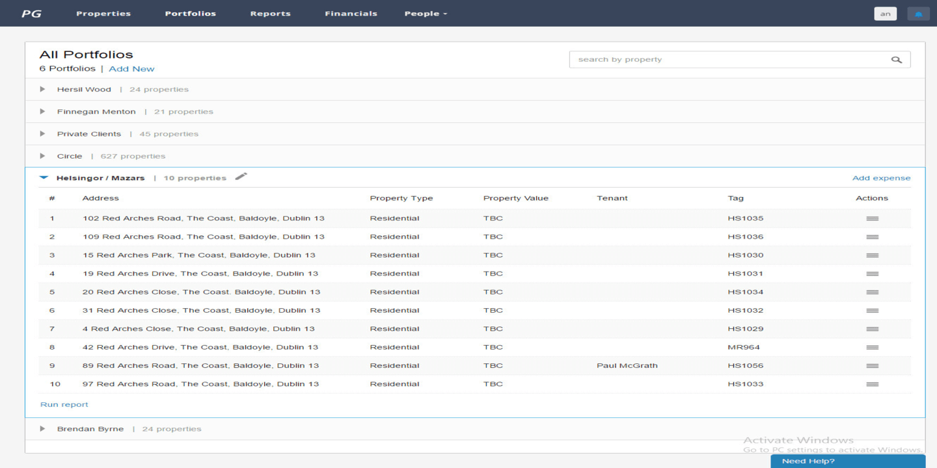Click the '627 properties' count for Circle
The image size is (937, 468).
[133, 156]
